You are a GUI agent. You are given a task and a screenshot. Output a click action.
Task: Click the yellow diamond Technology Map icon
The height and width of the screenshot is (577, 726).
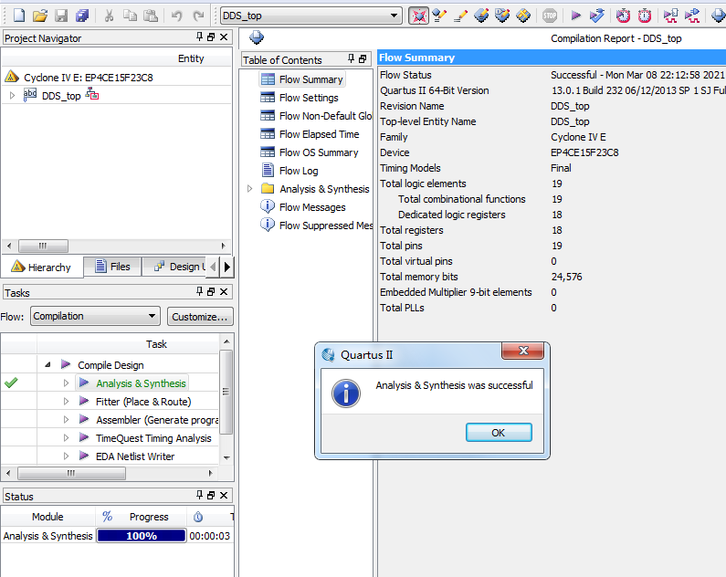point(523,16)
